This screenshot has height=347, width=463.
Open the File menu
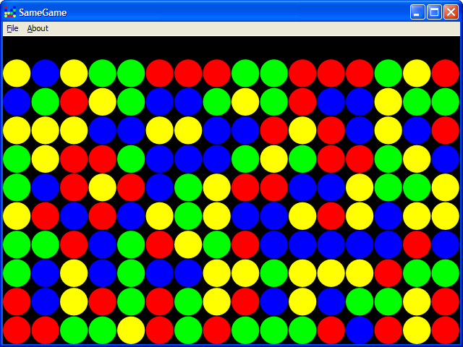(x=12, y=28)
